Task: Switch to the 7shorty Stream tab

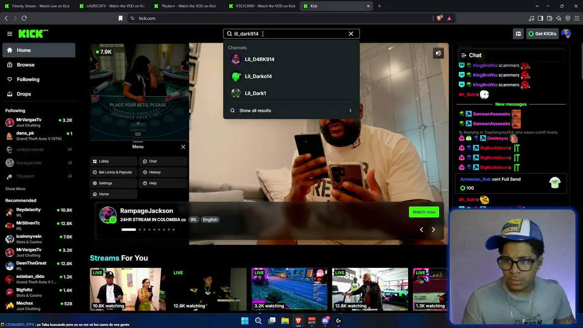Action: 37,6
